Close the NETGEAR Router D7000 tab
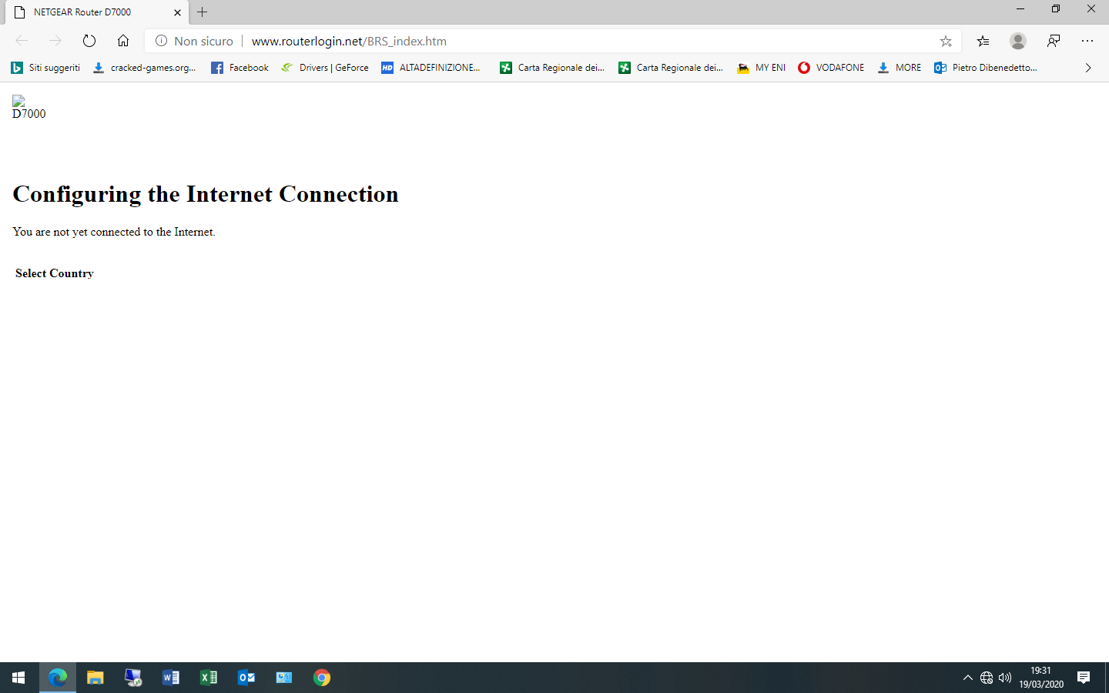 [177, 12]
